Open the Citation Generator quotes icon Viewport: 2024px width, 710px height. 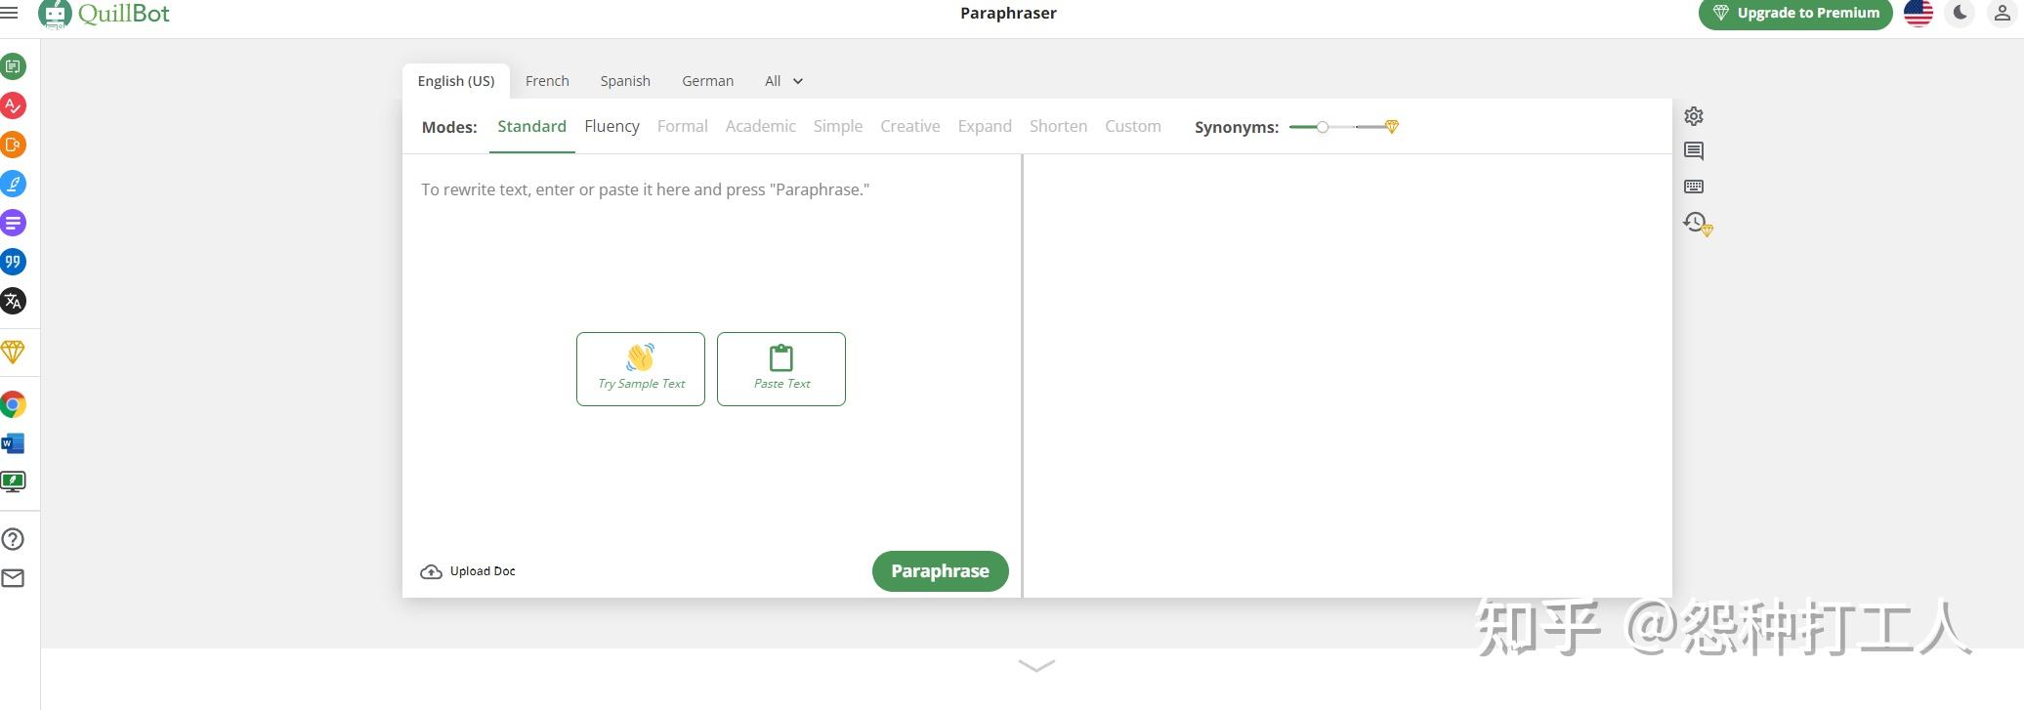coord(13,262)
